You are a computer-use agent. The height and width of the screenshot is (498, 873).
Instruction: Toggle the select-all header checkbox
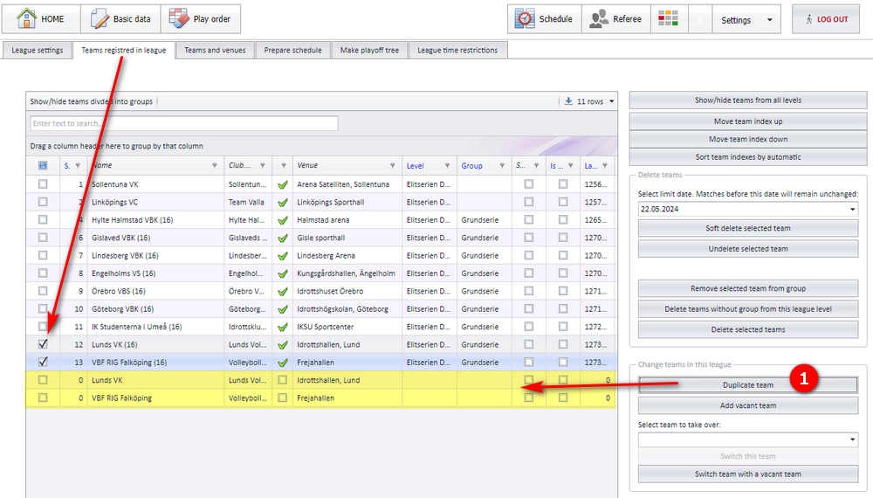43,165
